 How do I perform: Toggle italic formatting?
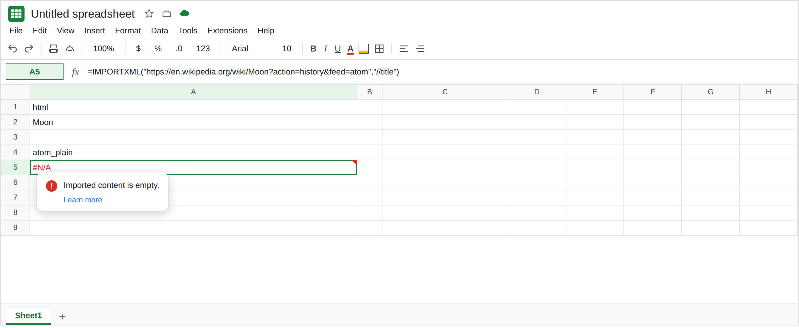326,48
